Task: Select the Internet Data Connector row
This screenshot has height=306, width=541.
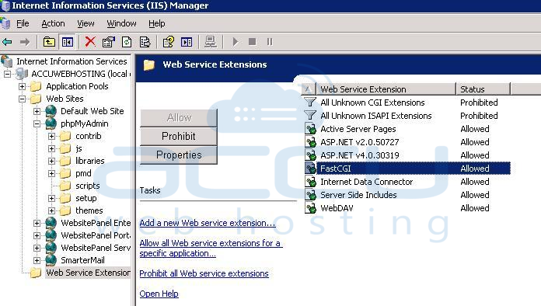Action: click(407, 182)
